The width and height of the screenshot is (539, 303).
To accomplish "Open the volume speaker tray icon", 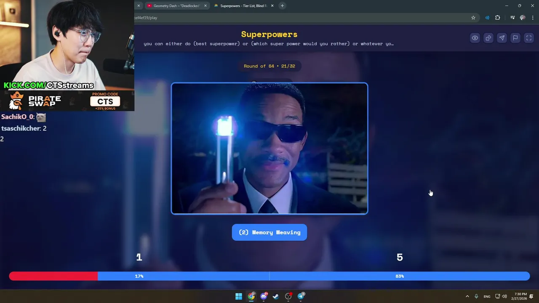I will click(504, 296).
